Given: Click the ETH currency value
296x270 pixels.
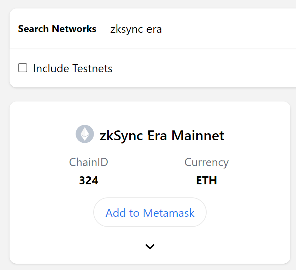Looking at the screenshot, I should pyautogui.click(x=206, y=180).
